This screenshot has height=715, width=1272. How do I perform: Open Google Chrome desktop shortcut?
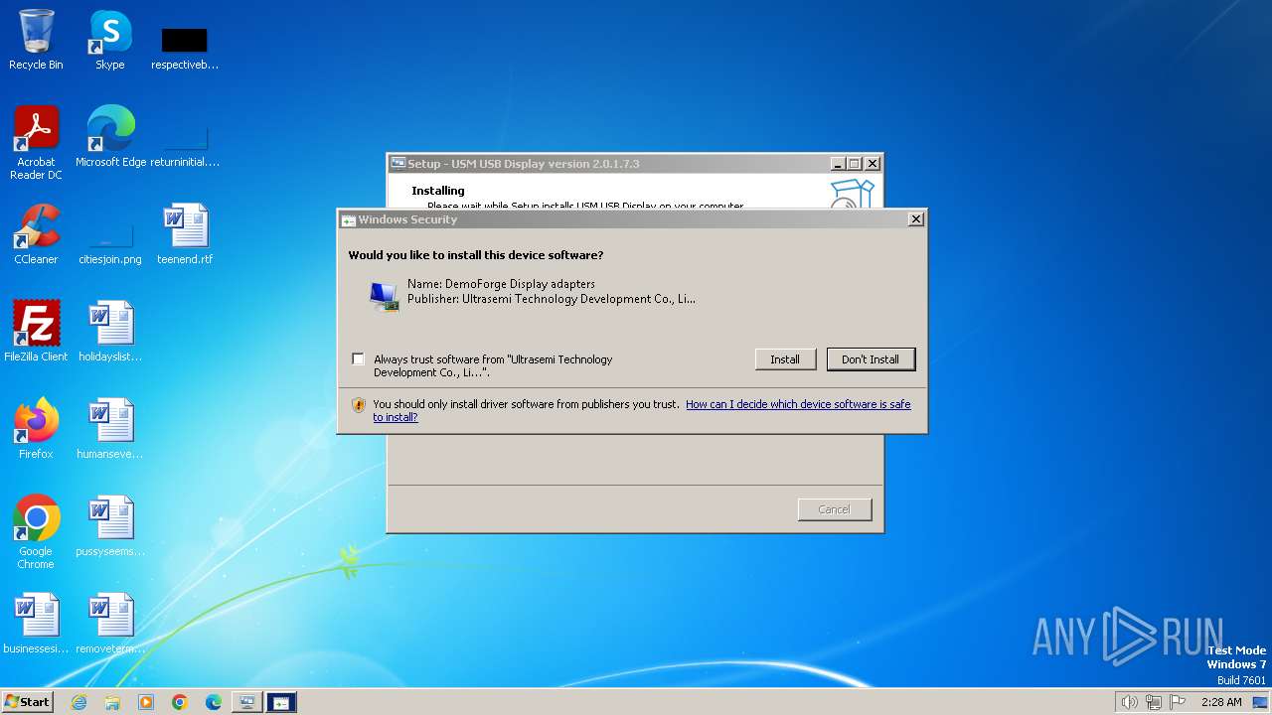pyautogui.click(x=36, y=531)
